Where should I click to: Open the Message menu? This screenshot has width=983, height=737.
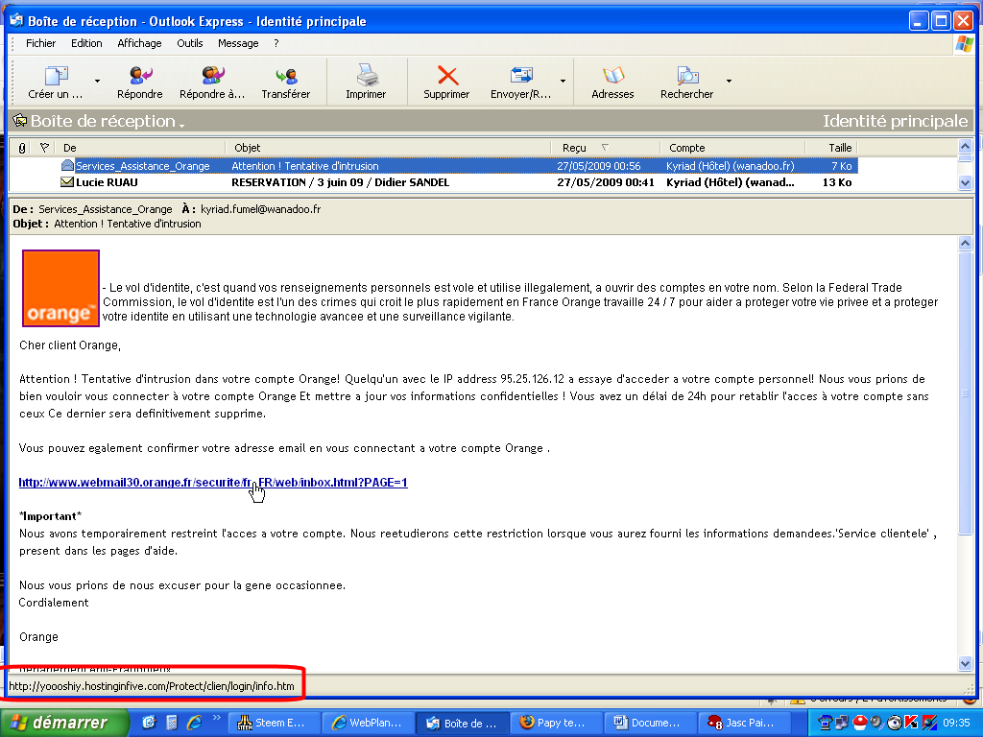click(x=237, y=43)
